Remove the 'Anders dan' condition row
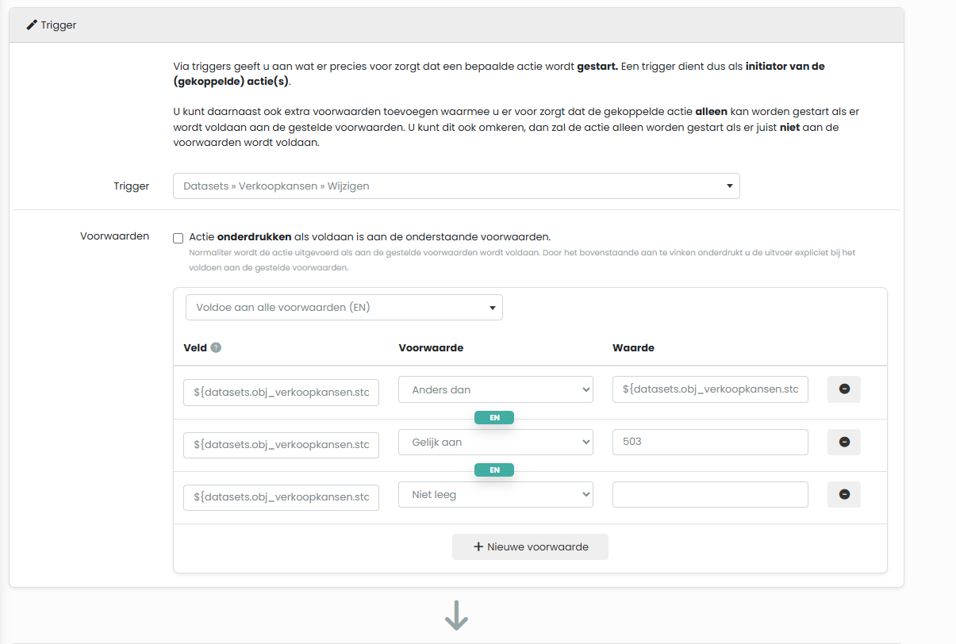This screenshot has height=644, width=956. tap(843, 389)
